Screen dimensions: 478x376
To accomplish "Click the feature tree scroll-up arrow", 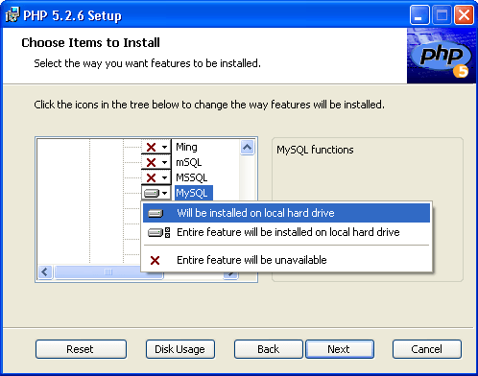I will (x=247, y=148).
